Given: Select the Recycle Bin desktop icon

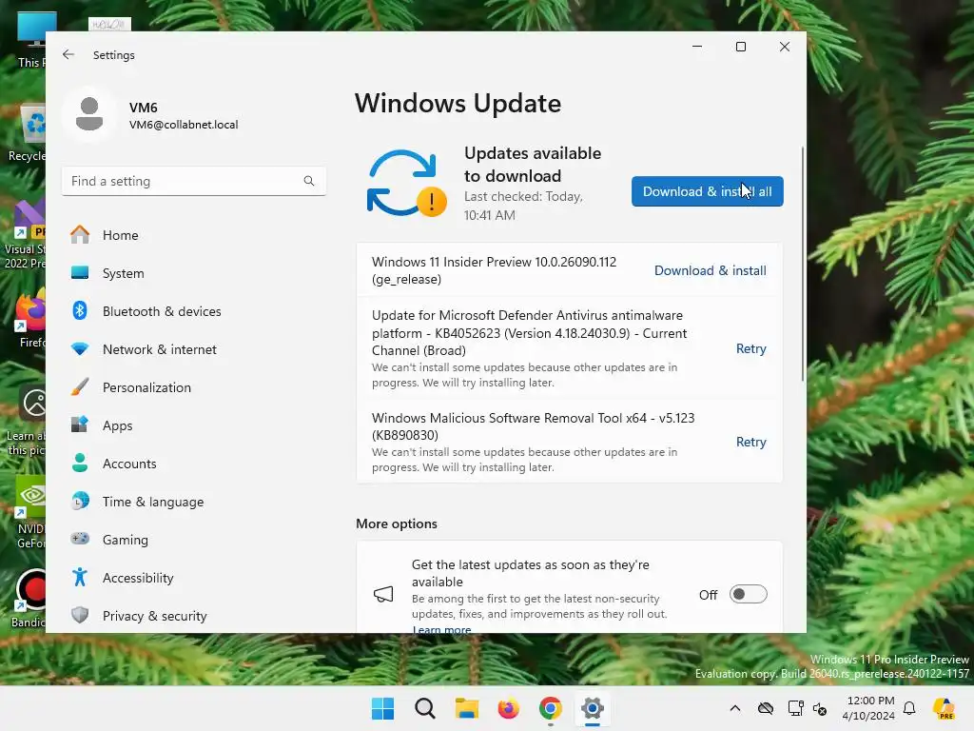Looking at the screenshot, I should tap(28, 133).
